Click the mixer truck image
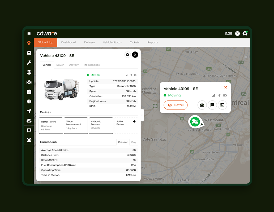Viewport: 274px width, 212px height. [x=62, y=90]
